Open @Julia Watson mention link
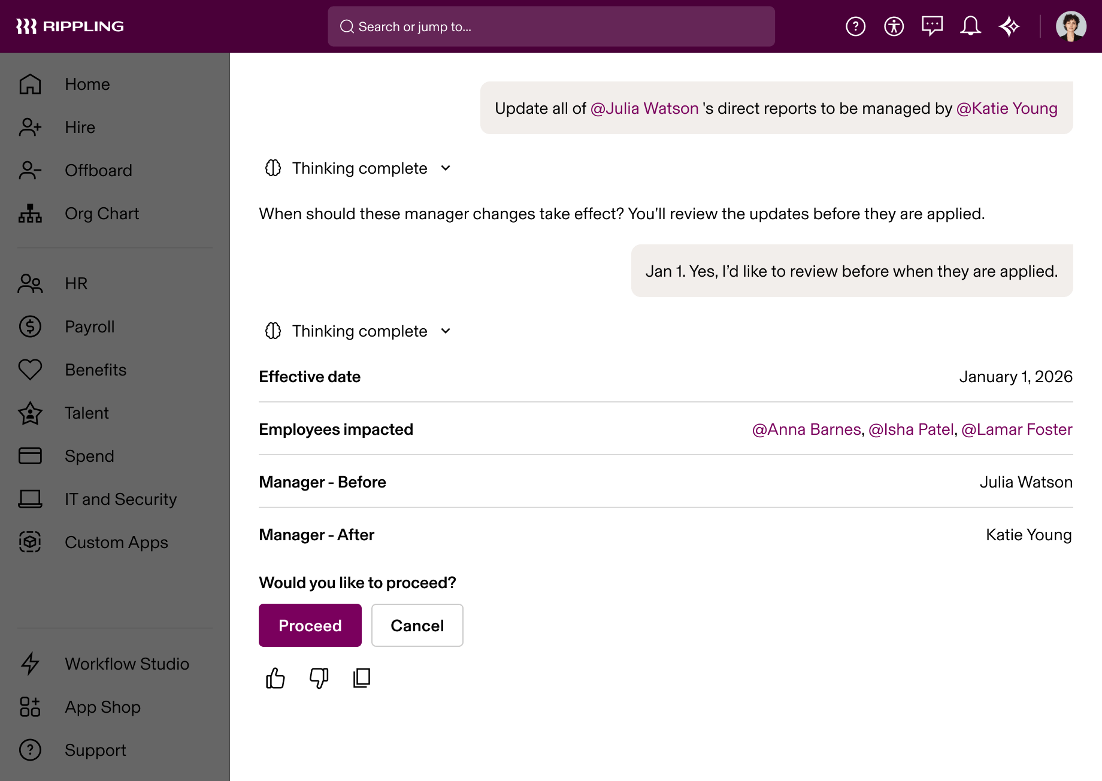Viewport: 1102px width, 781px height. point(644,108)
